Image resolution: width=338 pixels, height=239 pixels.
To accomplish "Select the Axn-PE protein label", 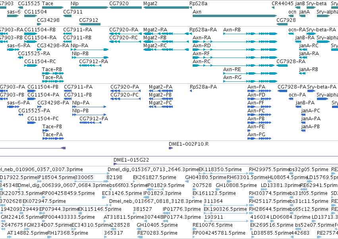I will (256, 127).
